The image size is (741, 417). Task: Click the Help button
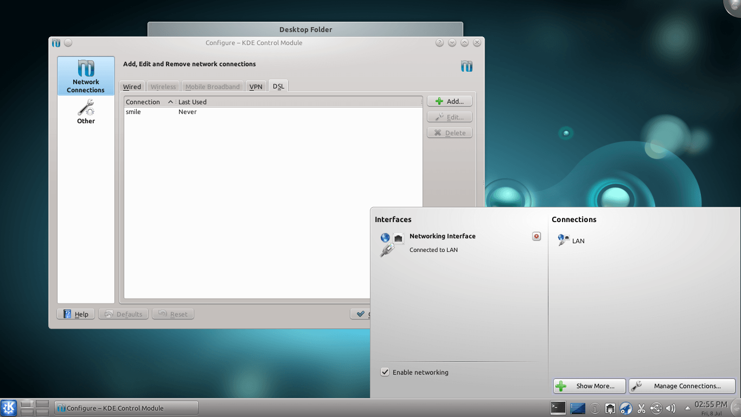click(x=76, y=314)
